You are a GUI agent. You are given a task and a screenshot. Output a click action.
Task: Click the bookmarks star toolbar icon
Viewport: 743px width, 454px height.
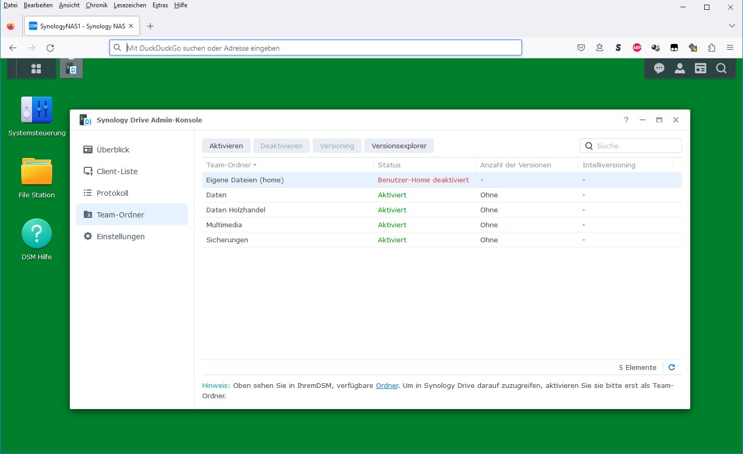coord(600,48)
